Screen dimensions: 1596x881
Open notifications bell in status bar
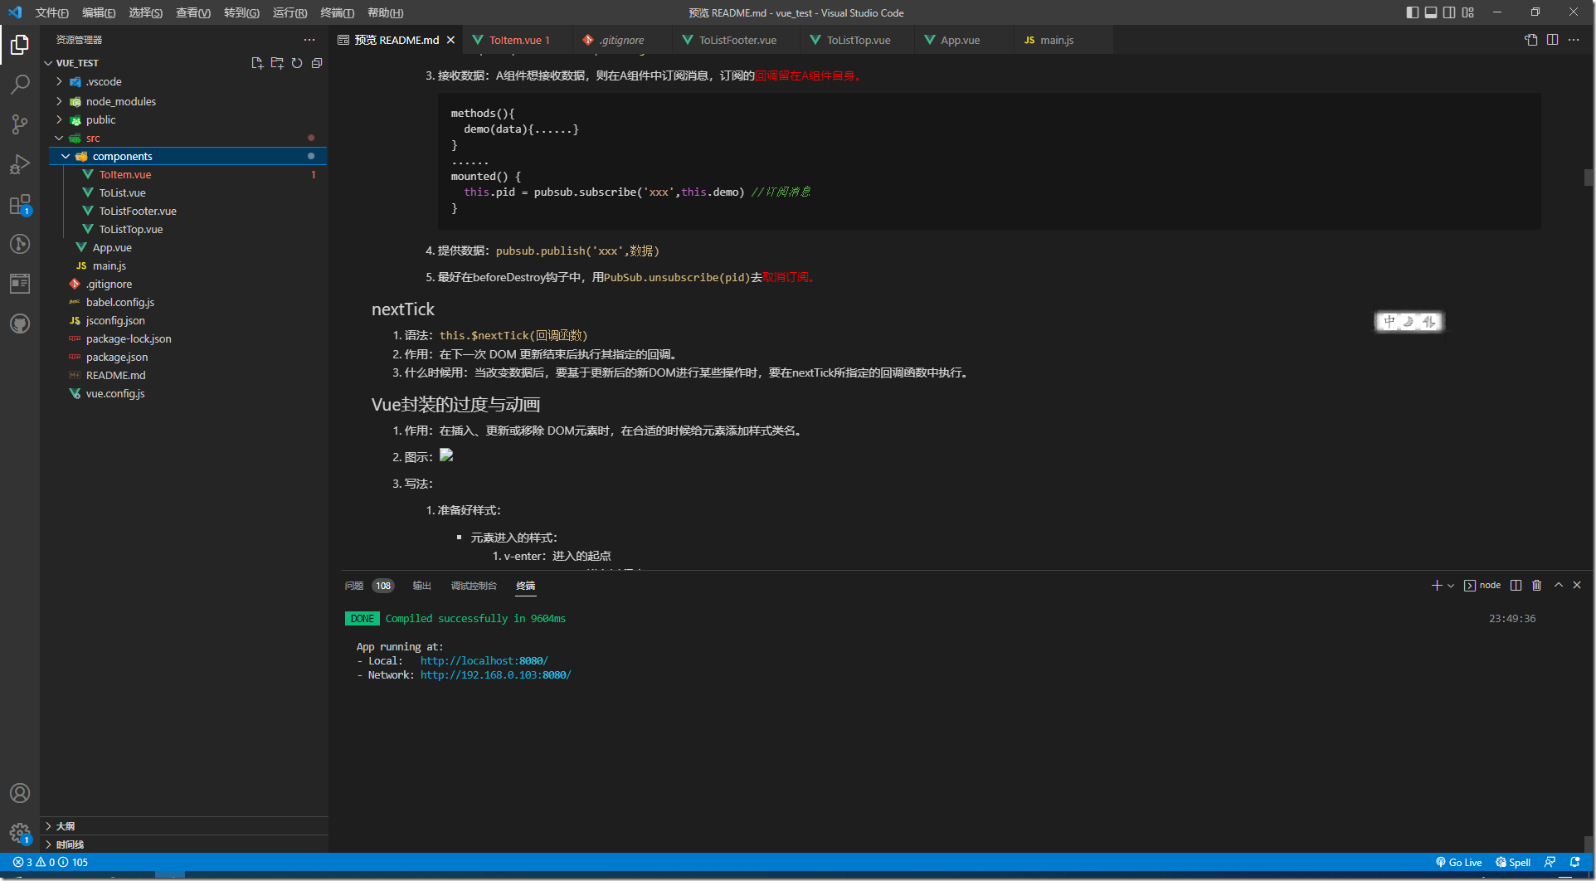(x=1574, y=863)
